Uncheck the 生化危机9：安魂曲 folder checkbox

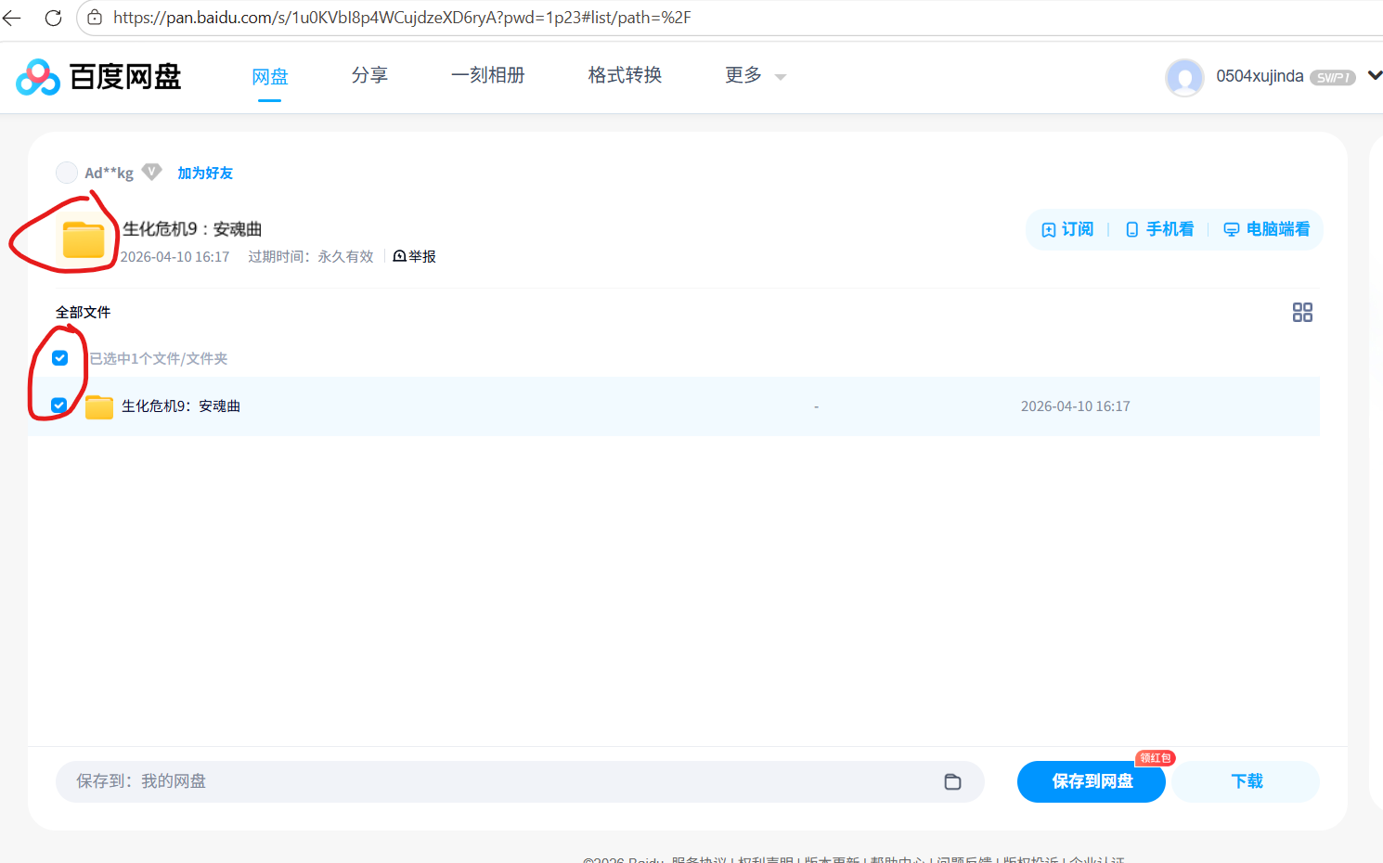click(59, 406)
